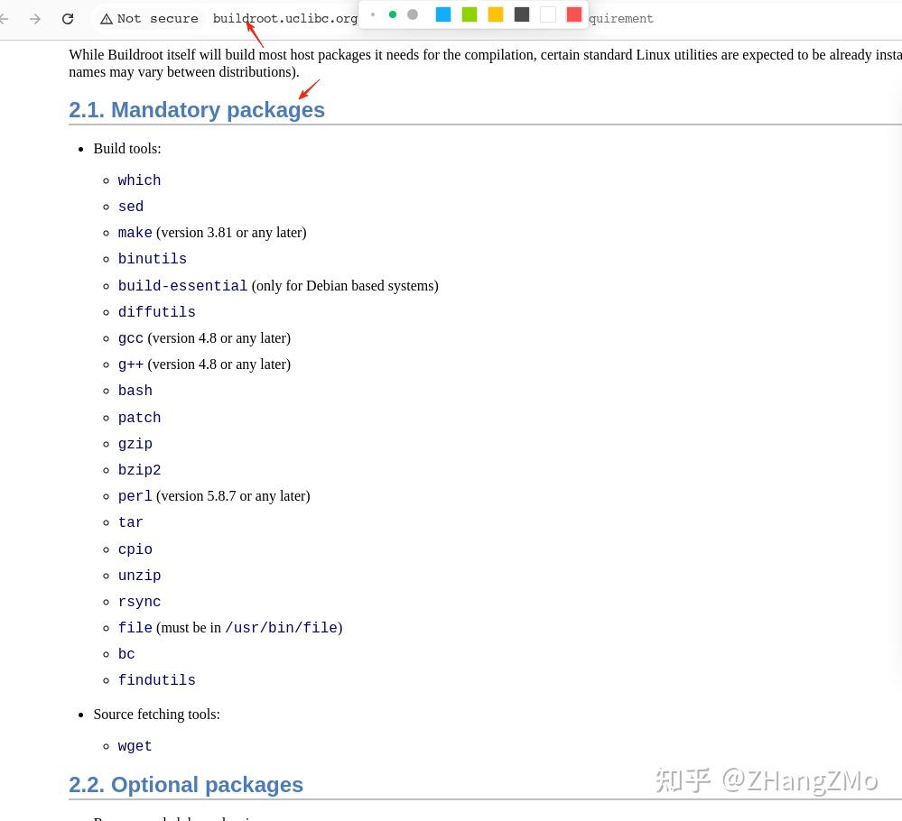Click the 2.2. Optional packages heading
This screenshot has width=902, height=821.
pyautogui.click(x=186, y=785)
